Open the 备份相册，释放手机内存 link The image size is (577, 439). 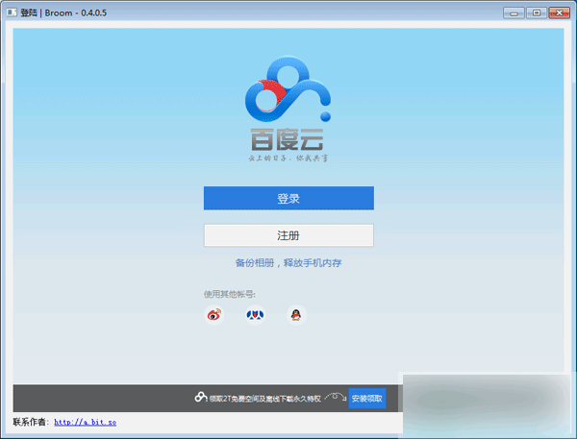(288, 262)
